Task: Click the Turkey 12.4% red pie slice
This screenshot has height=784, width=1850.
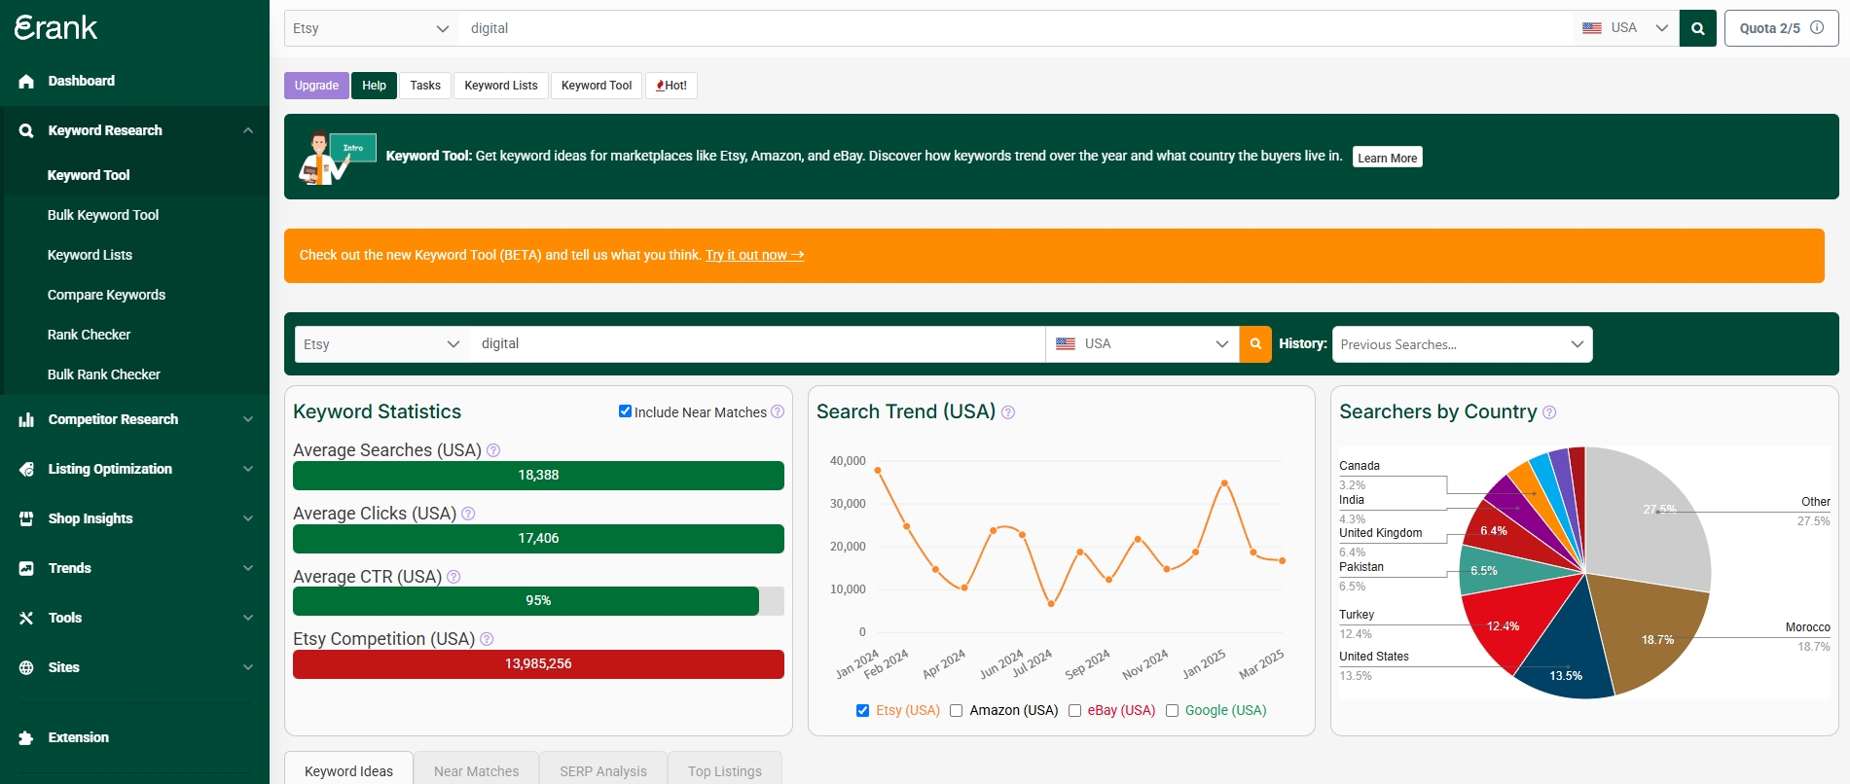Action: coord(1509,623)
